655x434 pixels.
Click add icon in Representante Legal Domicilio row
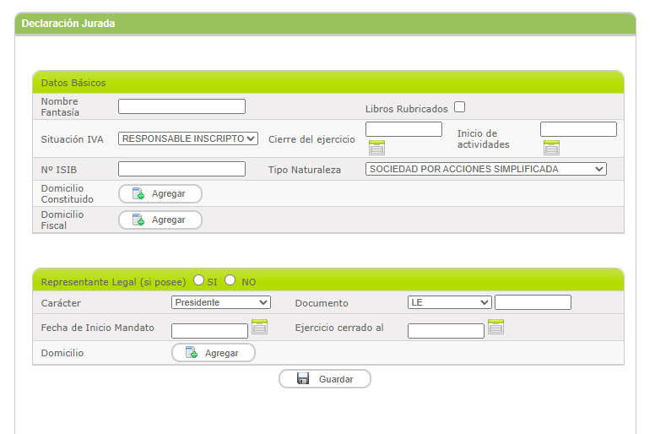[x=192, y=353]
